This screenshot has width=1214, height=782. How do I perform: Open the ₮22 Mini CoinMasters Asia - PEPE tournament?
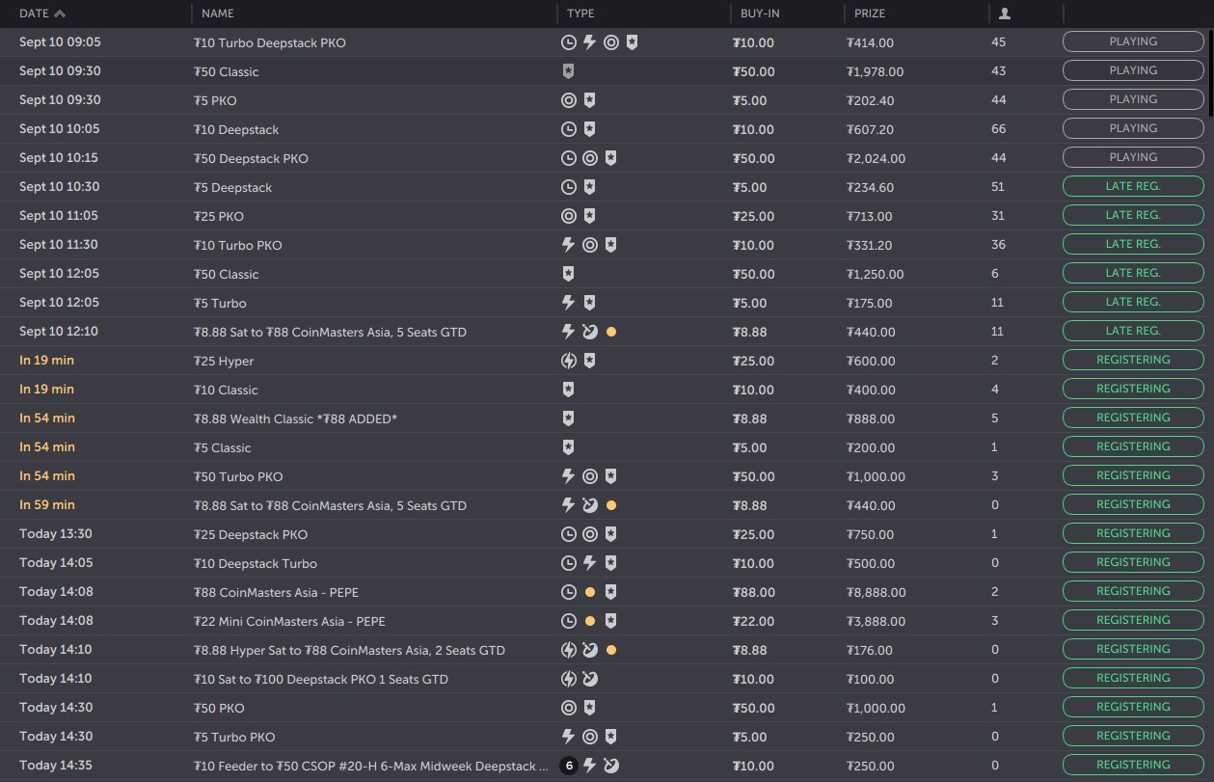[289, 621]
